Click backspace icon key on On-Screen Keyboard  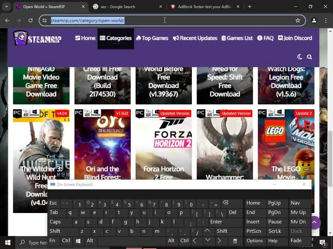pyautogui.click(x=231, y=203)
